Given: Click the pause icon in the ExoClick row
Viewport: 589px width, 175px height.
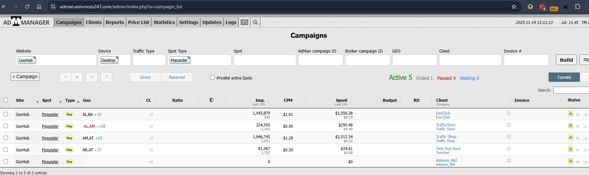Looking at the screenshot, I should [x=578, y=115].
